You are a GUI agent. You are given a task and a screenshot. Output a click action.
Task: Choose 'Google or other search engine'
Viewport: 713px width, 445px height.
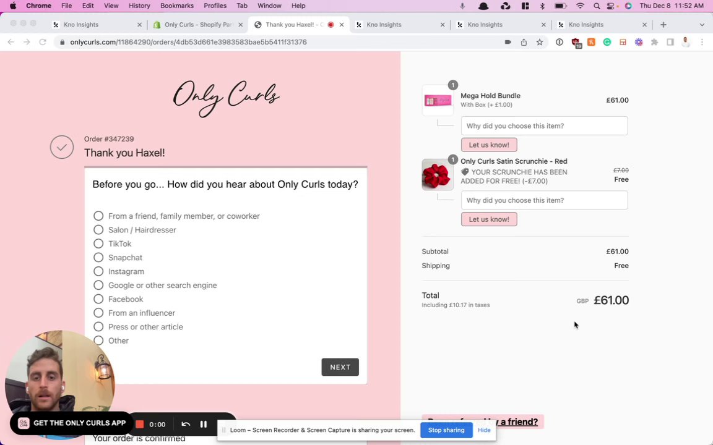(98, 285)
